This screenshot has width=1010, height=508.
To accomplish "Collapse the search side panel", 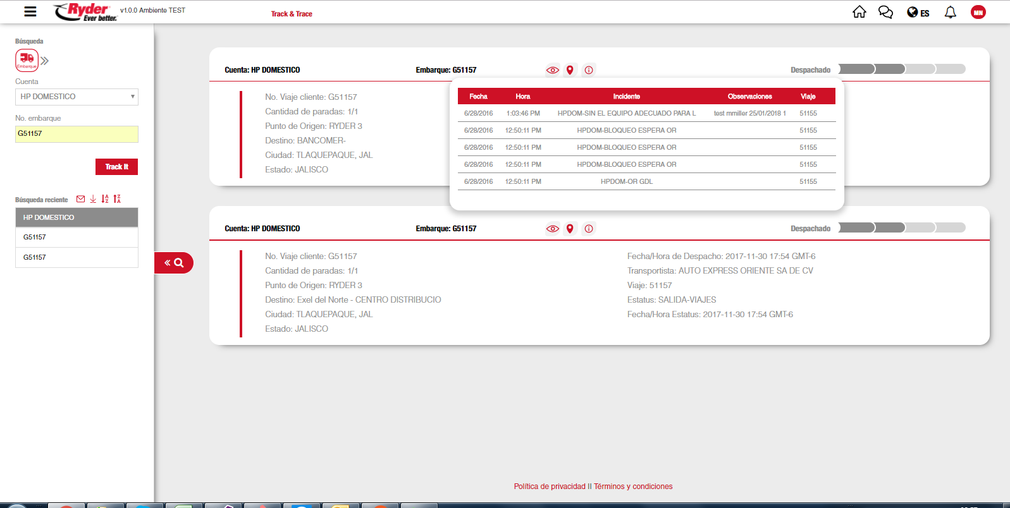I will pyautogui.click(x=173, y=263).
